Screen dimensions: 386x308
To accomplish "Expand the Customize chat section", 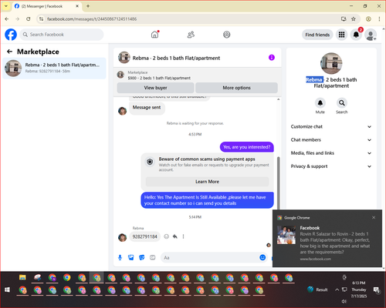I will (x=331, y=126).
